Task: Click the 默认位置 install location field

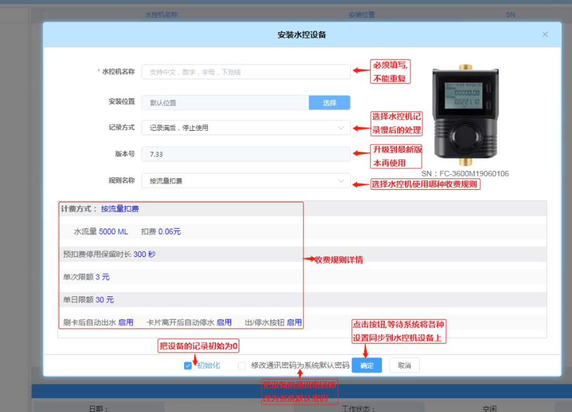Action: 225,103
